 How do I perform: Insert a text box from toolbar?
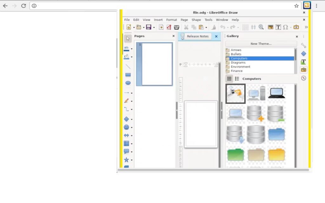click(278, 27)
